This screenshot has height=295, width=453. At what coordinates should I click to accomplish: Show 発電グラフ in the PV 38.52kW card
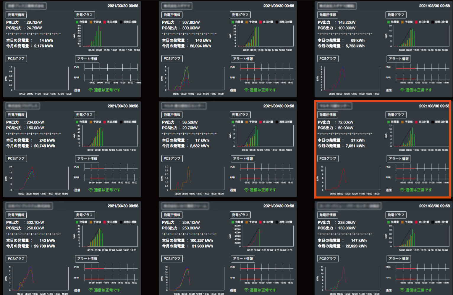(x=240, y=115)
